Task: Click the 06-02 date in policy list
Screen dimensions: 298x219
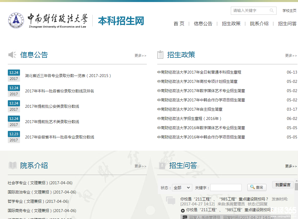Action: [x=292, y=119]
